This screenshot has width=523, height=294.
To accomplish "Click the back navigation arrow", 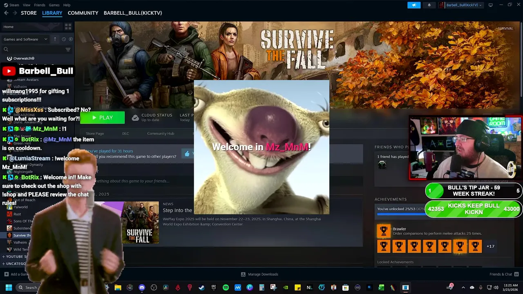I will click(6, 13).
